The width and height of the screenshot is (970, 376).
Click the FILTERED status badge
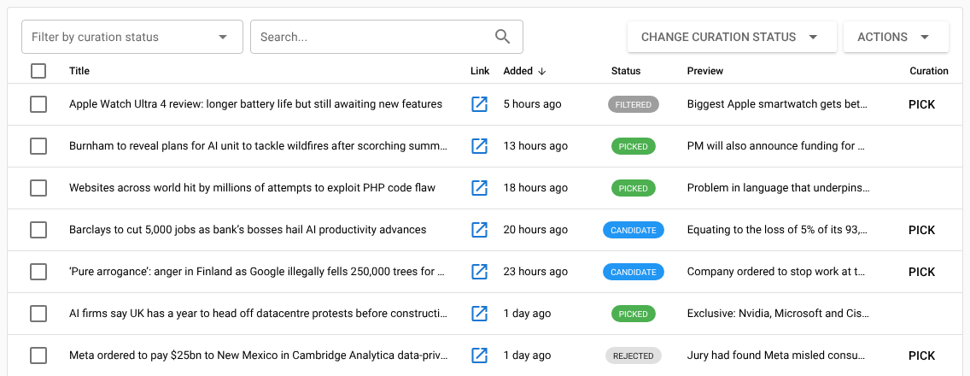pyautogui.click(x=634, y=105)
